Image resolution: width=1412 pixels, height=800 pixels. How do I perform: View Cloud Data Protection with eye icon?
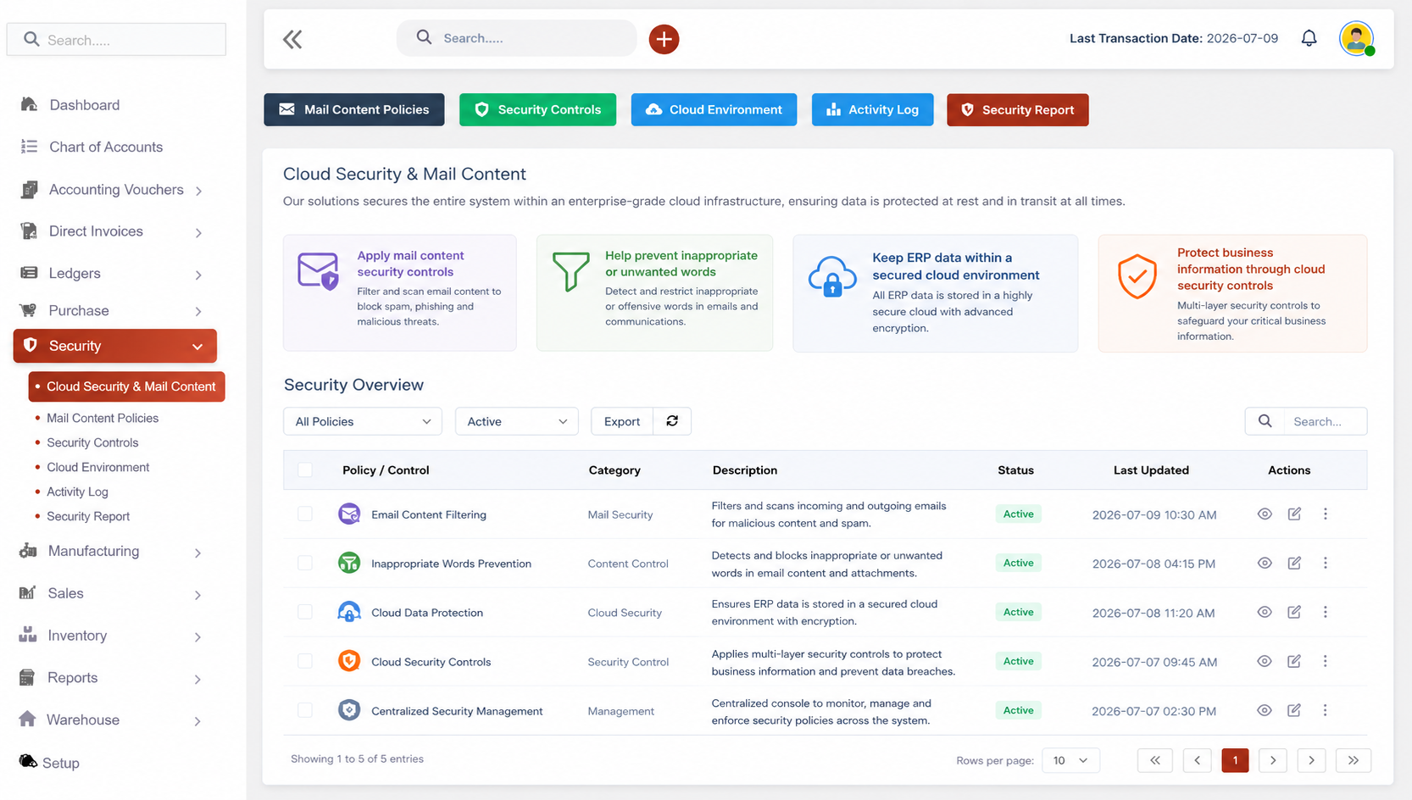[x=1265, y=612]
